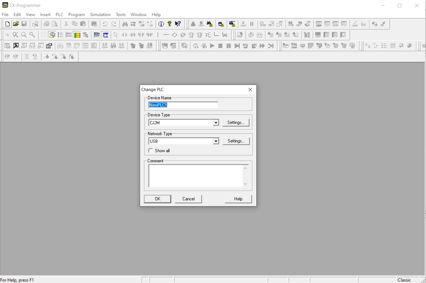Click the About info circle icon
This screenshot has height=283, width=426.
(161, 24)
